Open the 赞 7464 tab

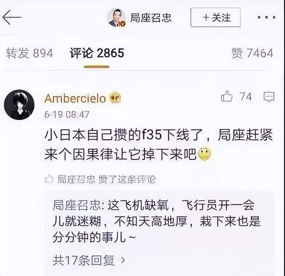click(252, 53)
